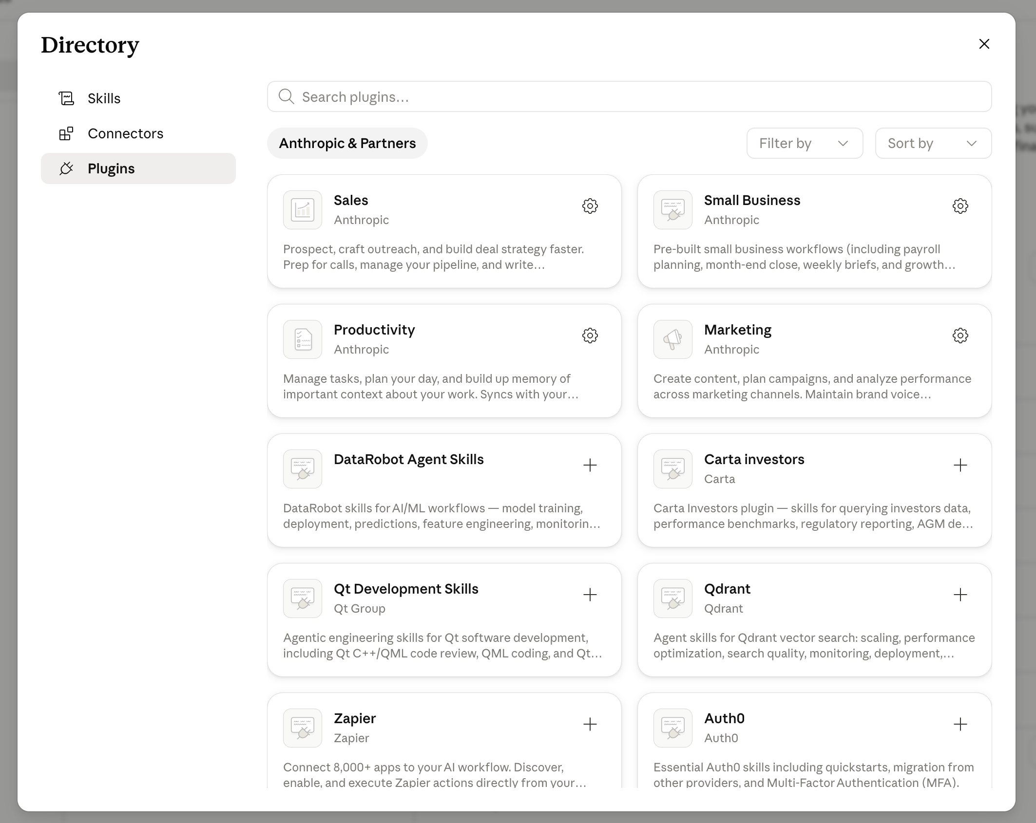
Task: Open the Carta investors plugin title
Action: 754,459
